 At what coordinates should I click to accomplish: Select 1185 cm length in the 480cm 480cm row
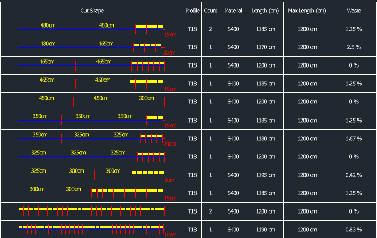(x=265, y=29)
